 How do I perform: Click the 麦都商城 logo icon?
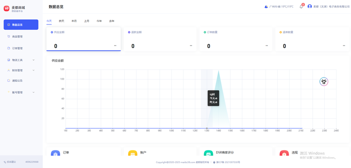7,8
